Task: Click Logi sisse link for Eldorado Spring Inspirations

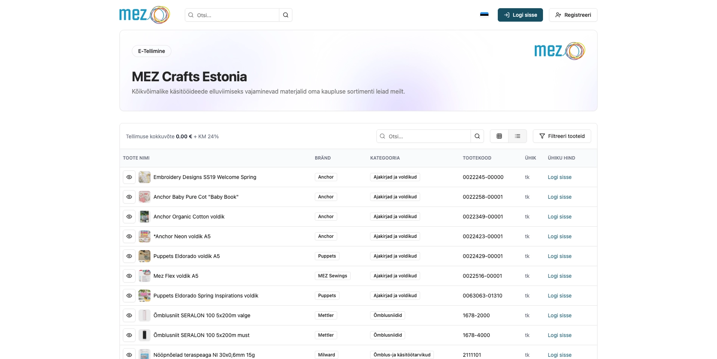Action: coord(559,296)
